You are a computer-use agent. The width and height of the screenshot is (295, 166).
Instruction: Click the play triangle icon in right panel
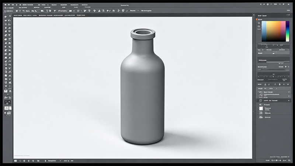(285, 67)
